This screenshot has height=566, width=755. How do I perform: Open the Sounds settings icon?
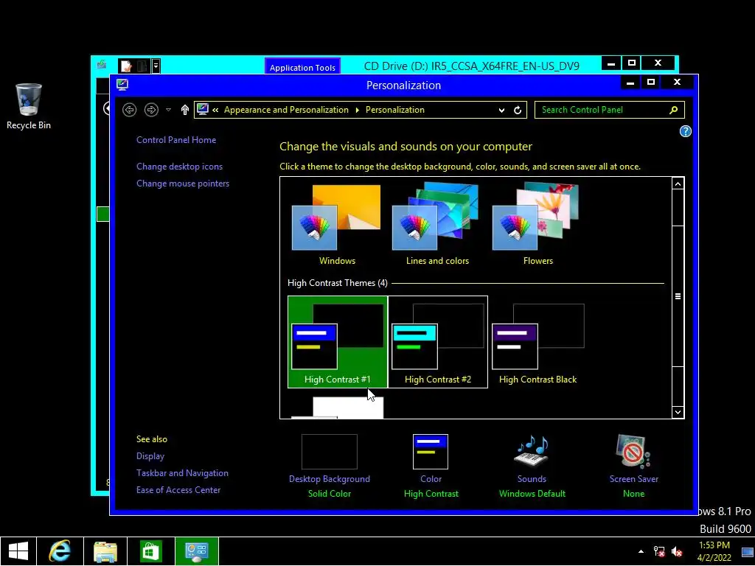[532, 452]
